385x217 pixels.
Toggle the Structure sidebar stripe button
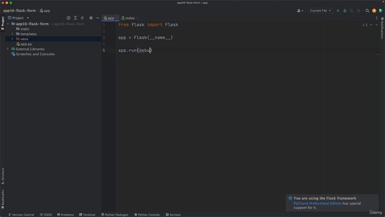(x=2, y=176)
